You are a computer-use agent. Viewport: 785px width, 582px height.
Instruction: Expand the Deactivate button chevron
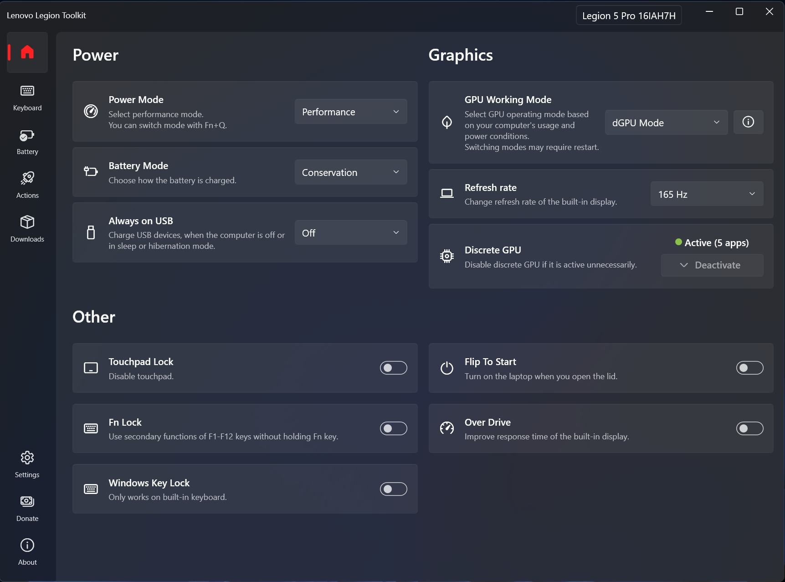[x=684, y=265]
